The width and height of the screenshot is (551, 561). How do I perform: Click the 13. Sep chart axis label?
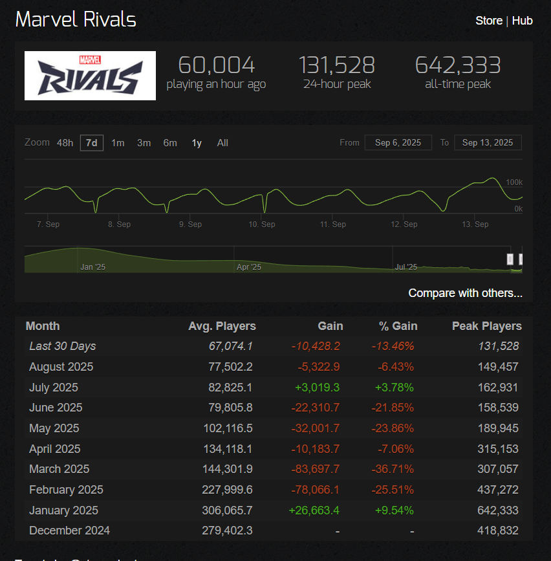click(475, 225)
